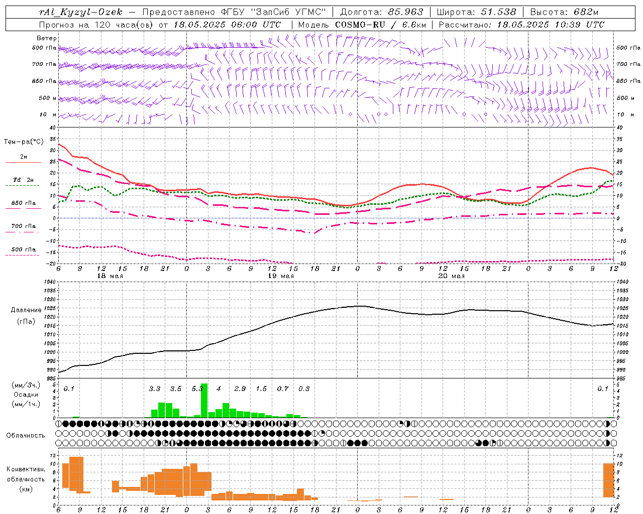The width and height of the screenshot is (643, 514).
Task: Click the 3.3 precipitation total value
Action: (x=155, y=389)
